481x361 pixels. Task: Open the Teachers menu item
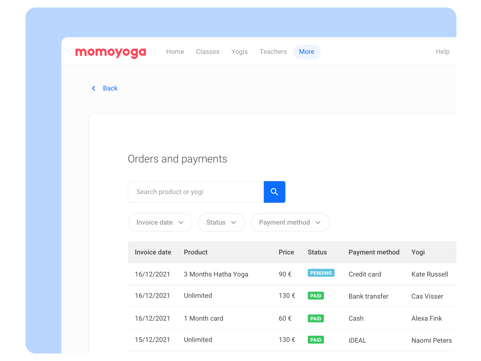coord(273,52)
